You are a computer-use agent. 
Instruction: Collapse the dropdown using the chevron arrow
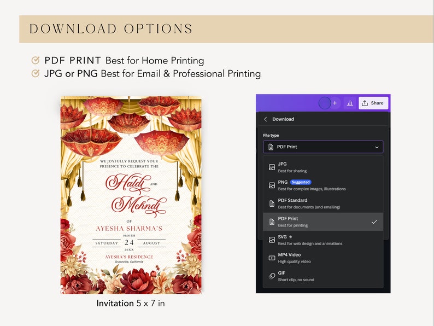pyautogui.click(x=377, y=147)
